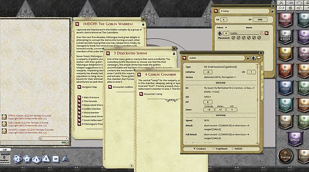Image resolution: width=309 pixels, height=172 pixels.
Task: Open the Parcels sidebar button
Action: [303, 88]
